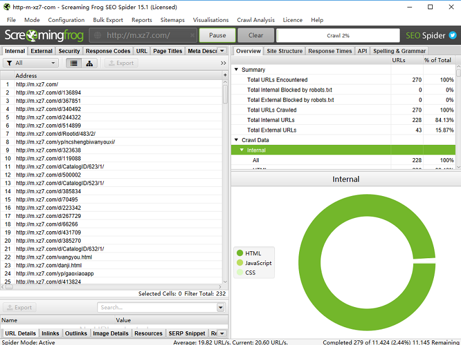The height and width of the screenshot is (345, 461).
Task: Open the Visualisations menu
Action: (x=211, y=20)
